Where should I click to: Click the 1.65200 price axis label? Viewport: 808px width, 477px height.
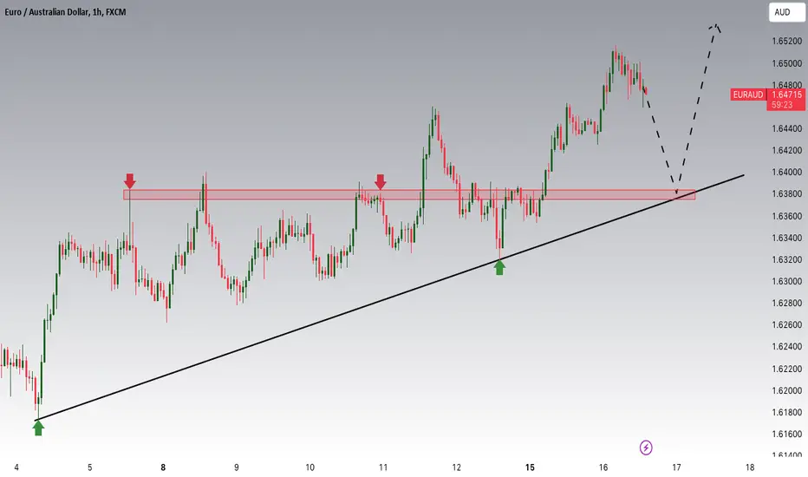pos(786,41)
